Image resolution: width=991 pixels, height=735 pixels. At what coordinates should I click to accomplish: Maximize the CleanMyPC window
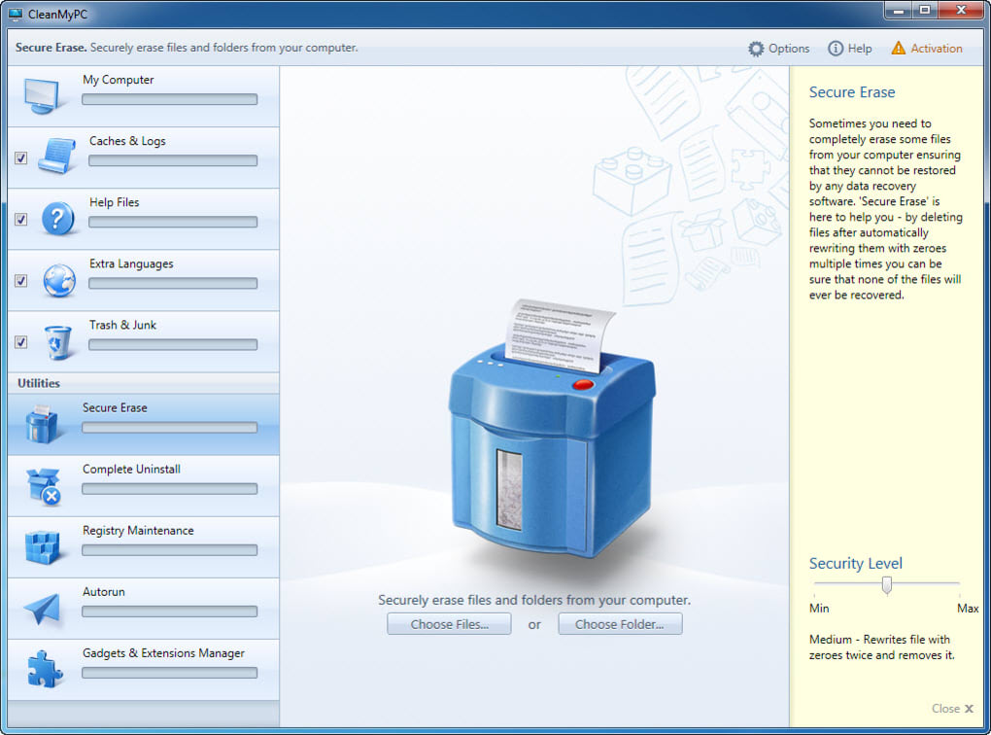point(925,11)
